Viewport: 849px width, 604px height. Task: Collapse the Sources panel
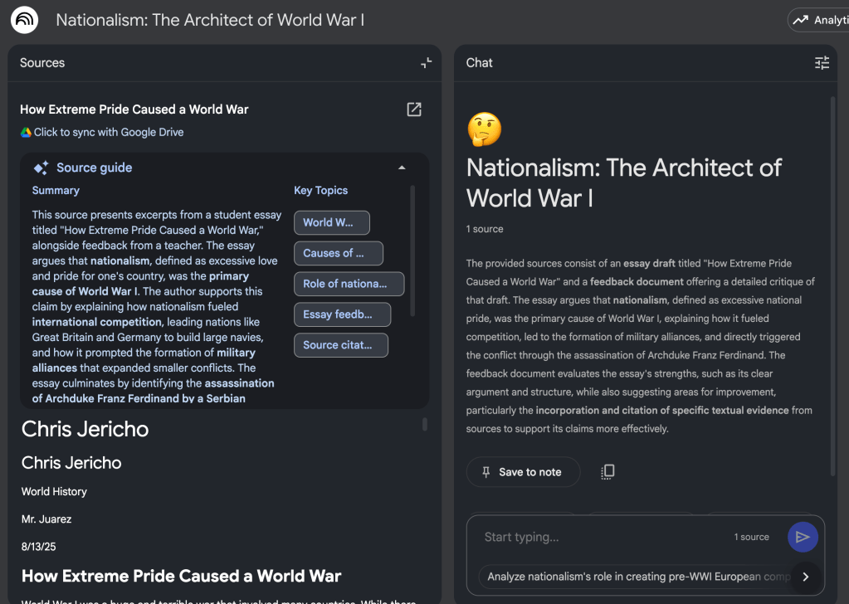pyautogui.click(x=426, y=63)
